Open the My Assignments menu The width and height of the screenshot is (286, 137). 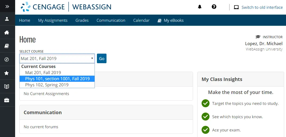tap(53, 20)
